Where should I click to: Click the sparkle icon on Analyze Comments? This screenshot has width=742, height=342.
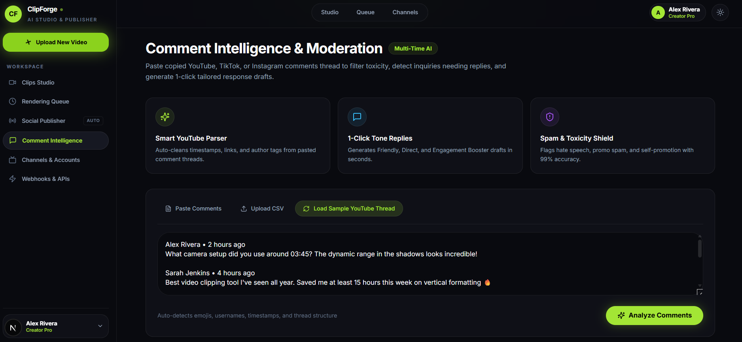[621, 316]
